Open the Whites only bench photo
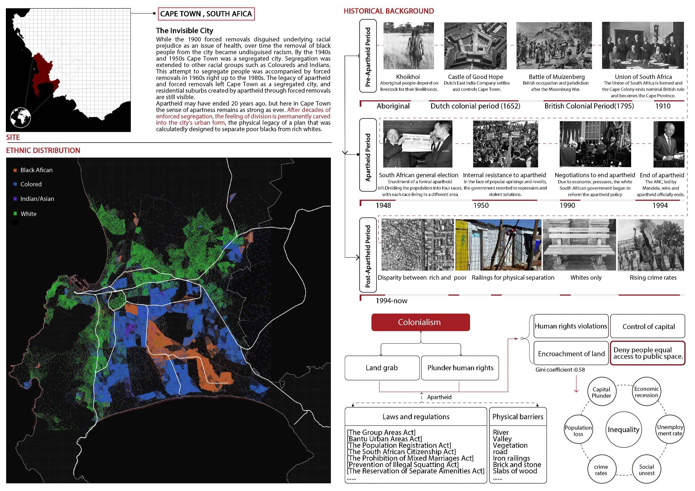 (579, 245)
